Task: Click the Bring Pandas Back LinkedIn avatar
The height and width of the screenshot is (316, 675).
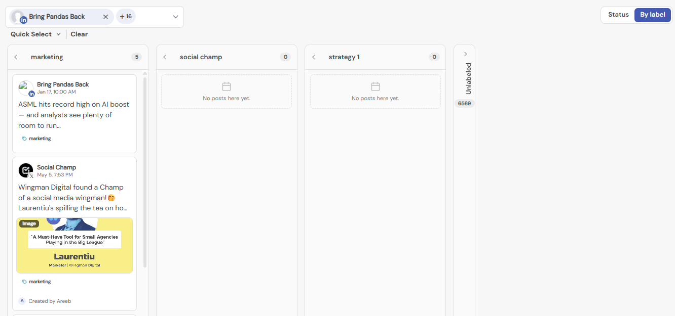Action: 26,88
